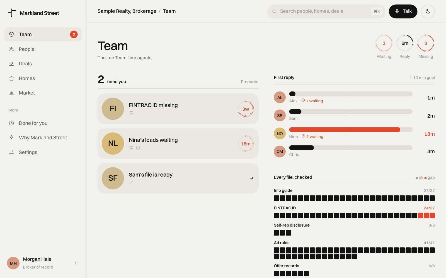446x278 pixels.
Task: Open the Team sidebar item
Action: pos(43,34)
